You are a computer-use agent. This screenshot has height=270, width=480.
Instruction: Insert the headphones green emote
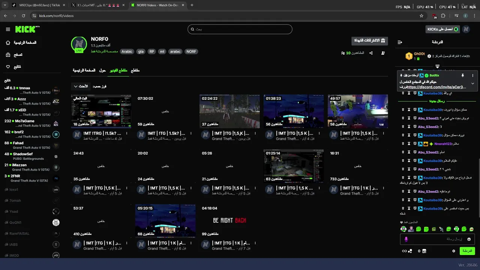456,229
